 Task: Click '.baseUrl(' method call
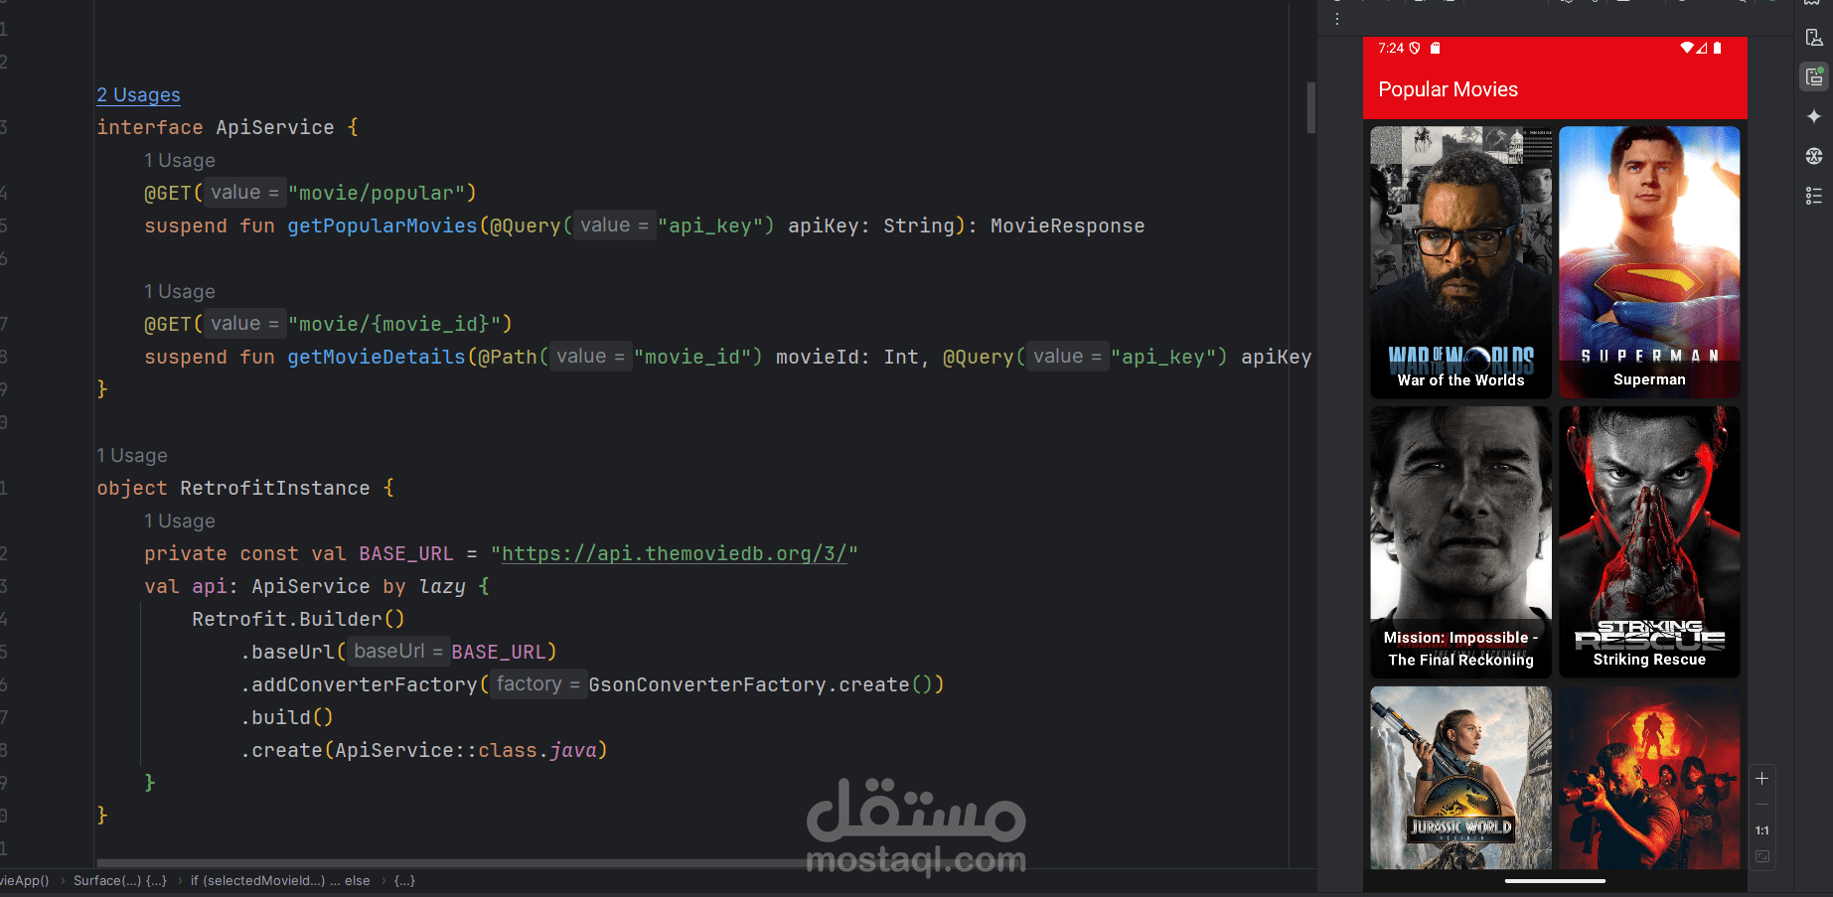[x=293, y=652]
